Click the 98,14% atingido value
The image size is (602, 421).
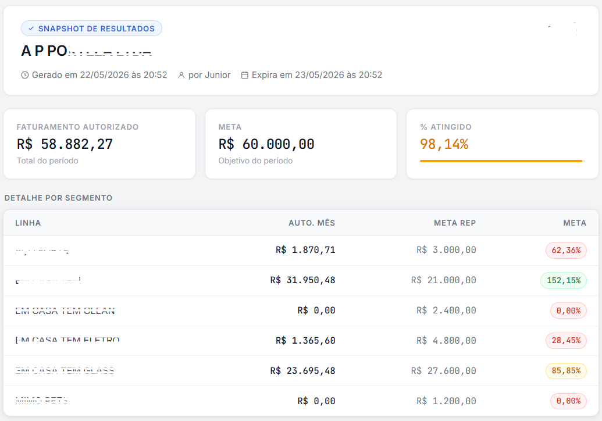click(x=444, y=144)
